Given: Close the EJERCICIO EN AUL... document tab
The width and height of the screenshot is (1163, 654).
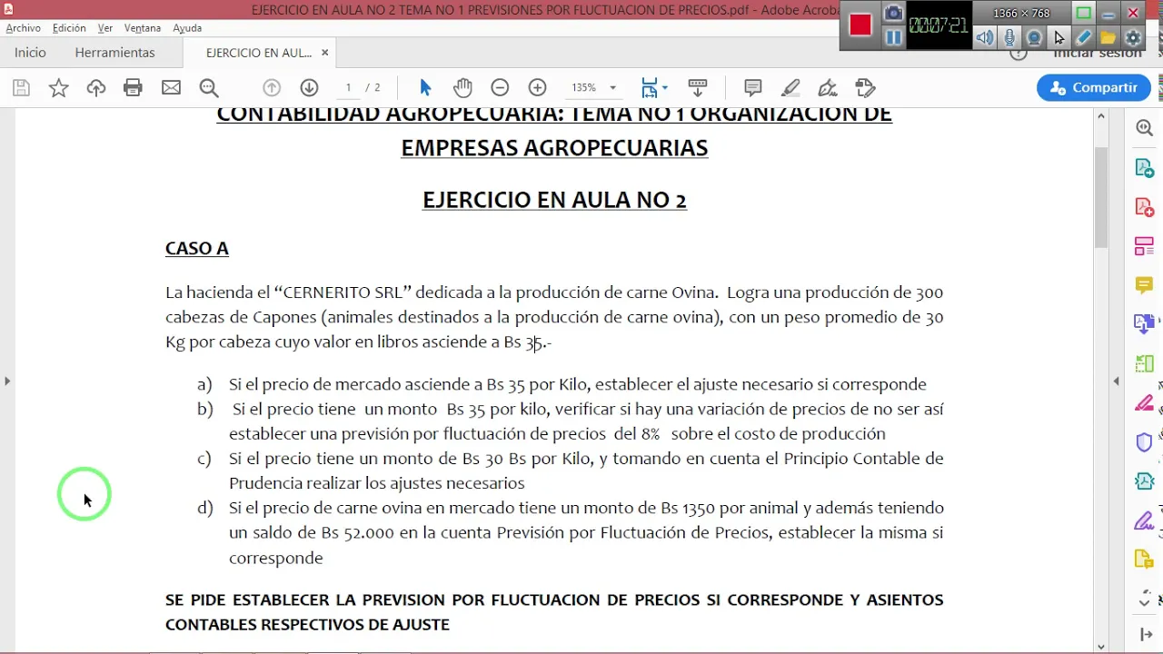Looking at the screenshot, I should (x=324, y=53).
